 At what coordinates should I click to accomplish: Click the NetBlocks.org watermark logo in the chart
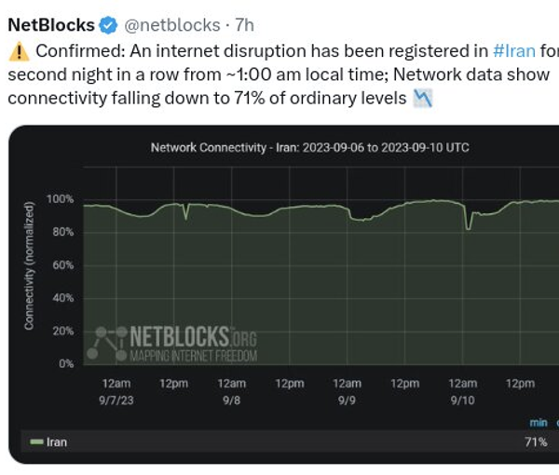point(171,343)
